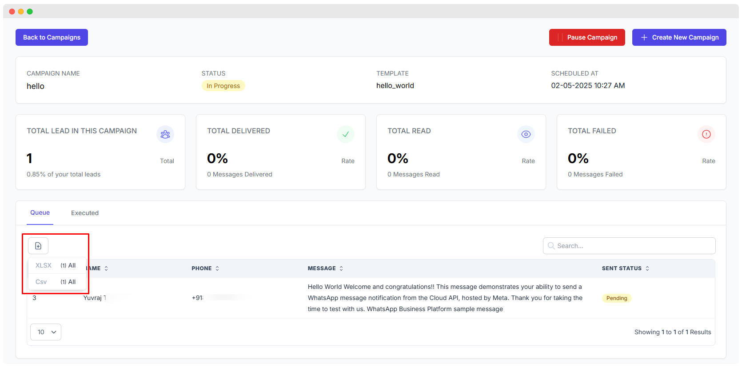Open the export file download icon

(38, 246)
